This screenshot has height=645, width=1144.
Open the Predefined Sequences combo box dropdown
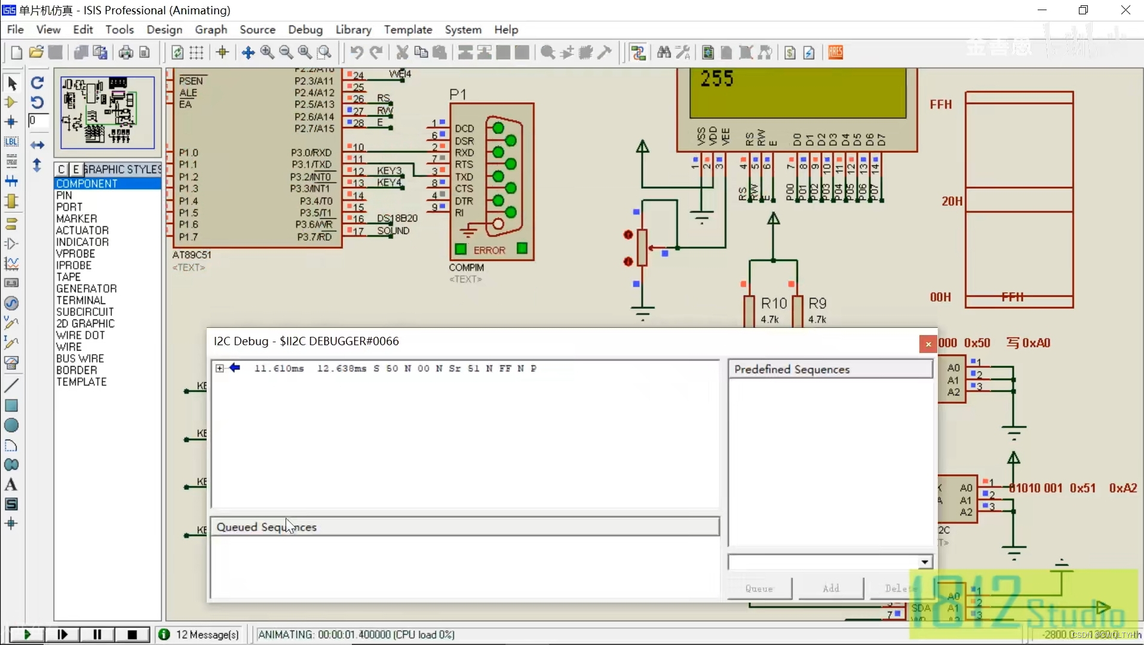pyautogui.click(x=925, y=562)
